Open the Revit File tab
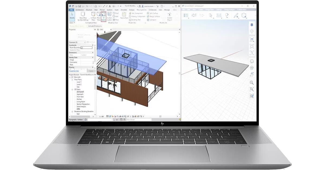325x170 pixels. [71, 10]
